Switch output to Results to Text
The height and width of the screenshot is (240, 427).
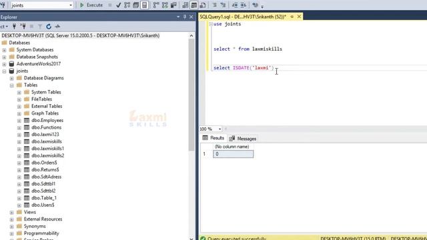coord(185,5)
